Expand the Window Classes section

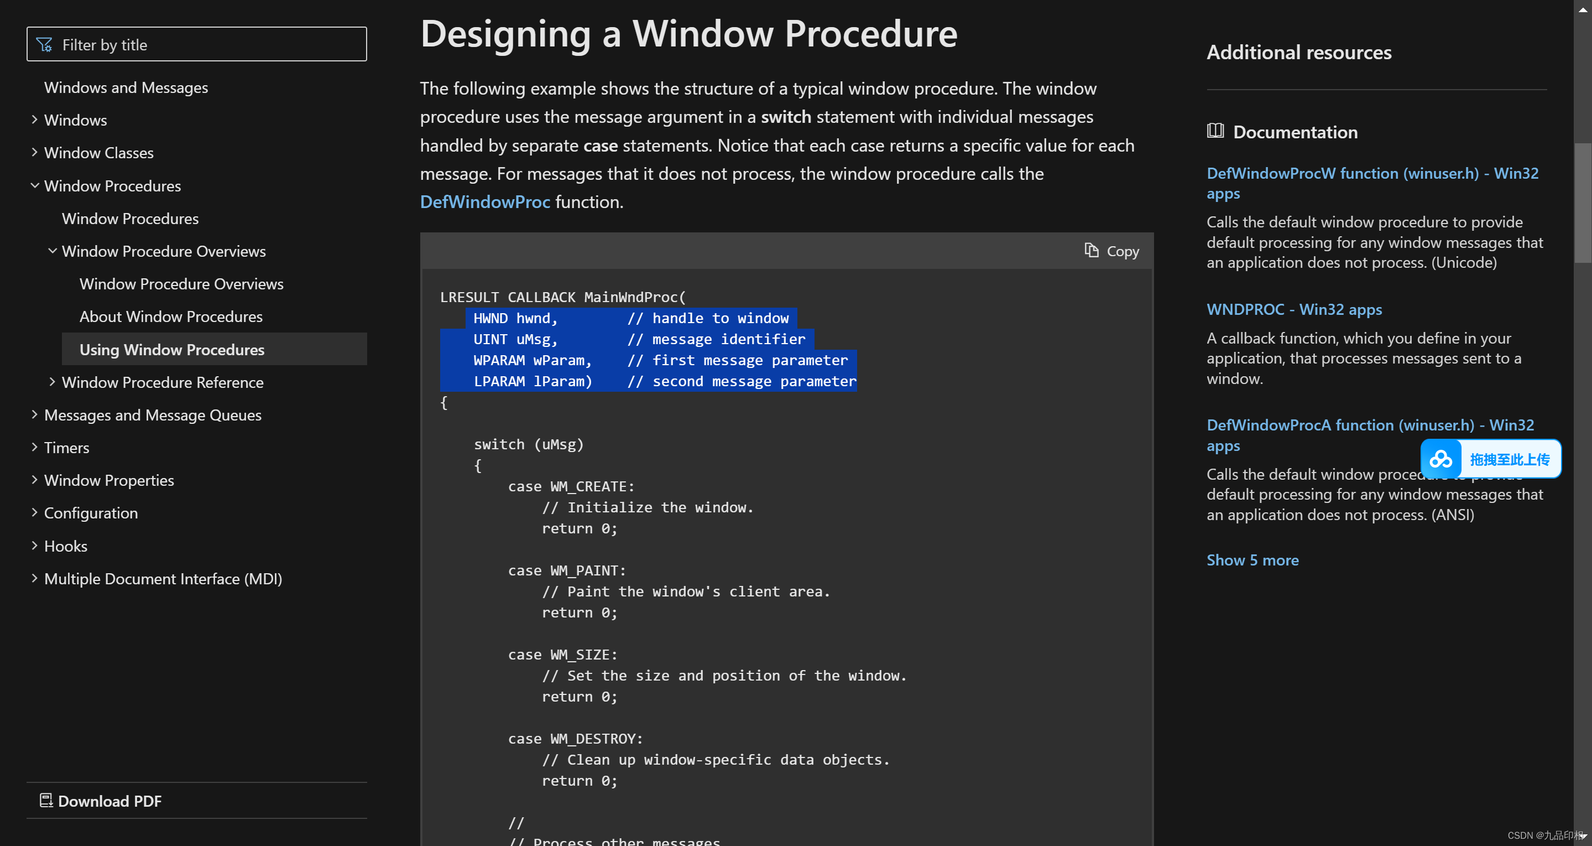pyautogui.click(x=35, y=152)
